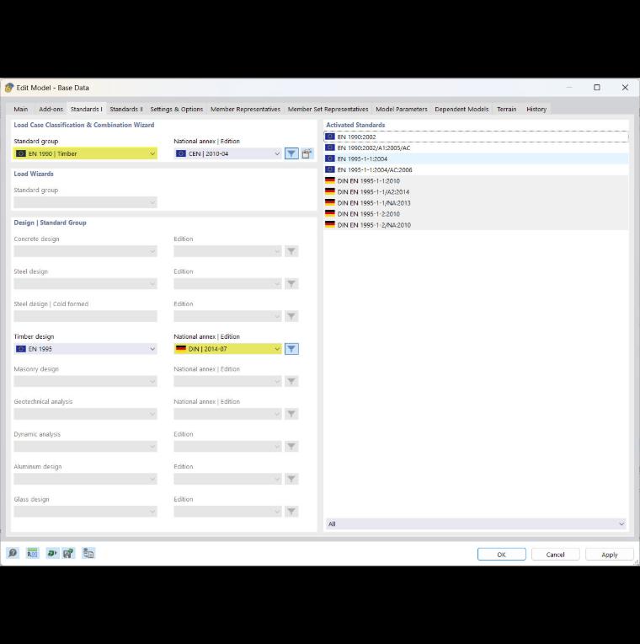Select DIN EN 1995-1-2:2010 list entry
This screenshot has width=640, height=644.
tap(476, 213)
